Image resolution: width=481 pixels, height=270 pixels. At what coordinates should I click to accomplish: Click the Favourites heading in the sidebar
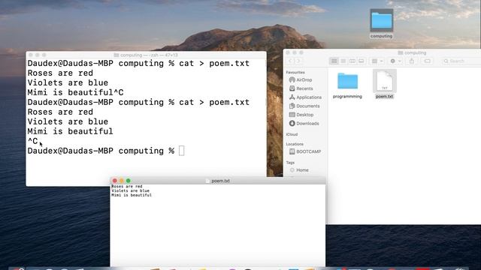[295, 72]
